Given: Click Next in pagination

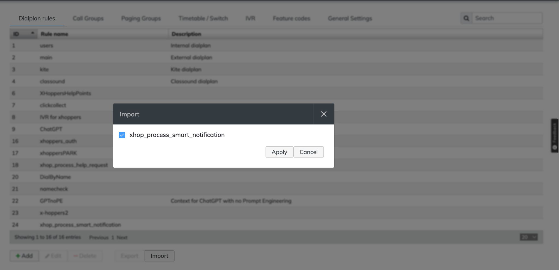Looking at the screenshot, I should (122, 237).
